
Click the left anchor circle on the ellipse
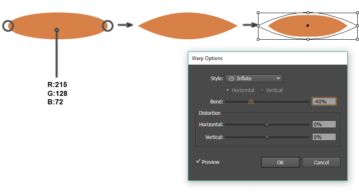tap(8, 26)
